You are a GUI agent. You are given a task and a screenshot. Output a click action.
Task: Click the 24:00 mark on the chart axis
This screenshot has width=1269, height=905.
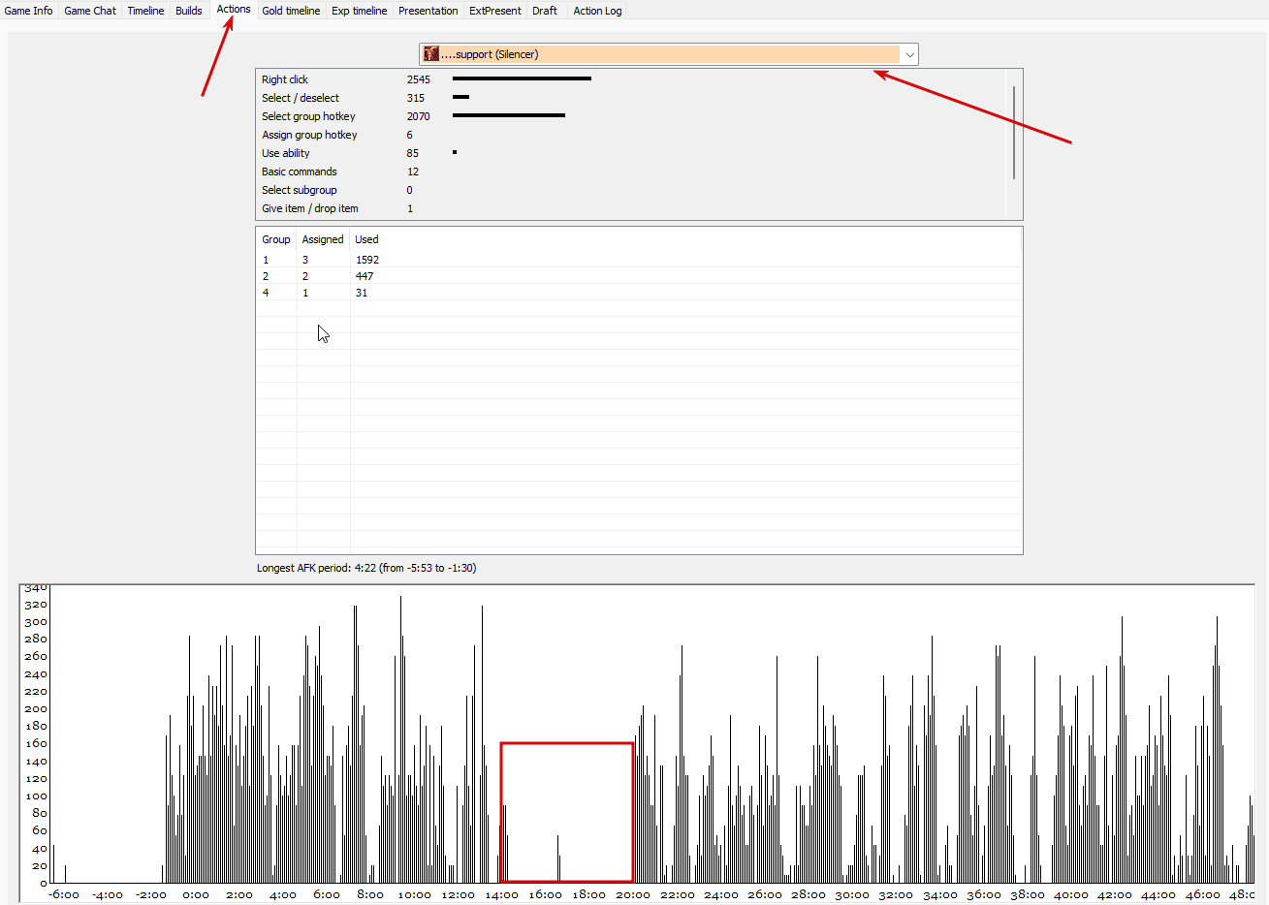[720, 894]
